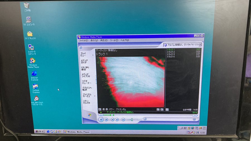Expand the arrow beside プレイビュー

pos(93,55)
